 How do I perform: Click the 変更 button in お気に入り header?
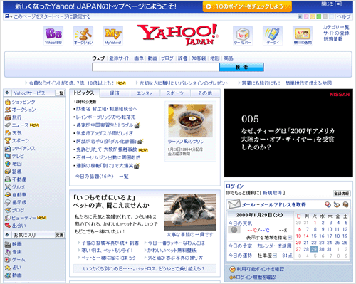coord(60,235)
